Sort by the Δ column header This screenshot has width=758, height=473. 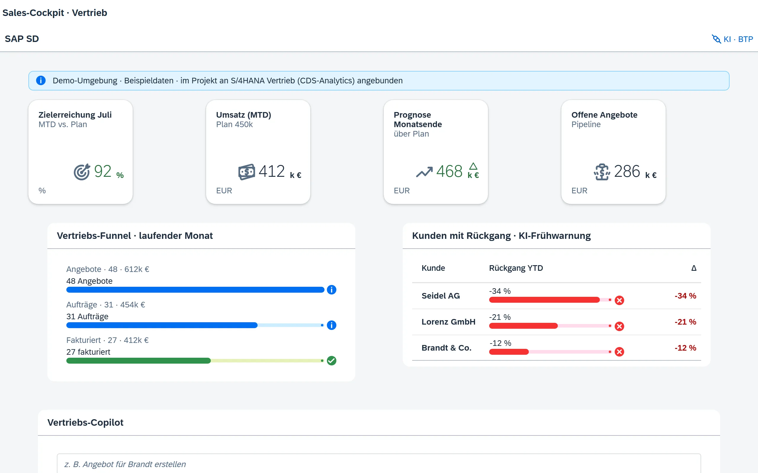point(694,268)
